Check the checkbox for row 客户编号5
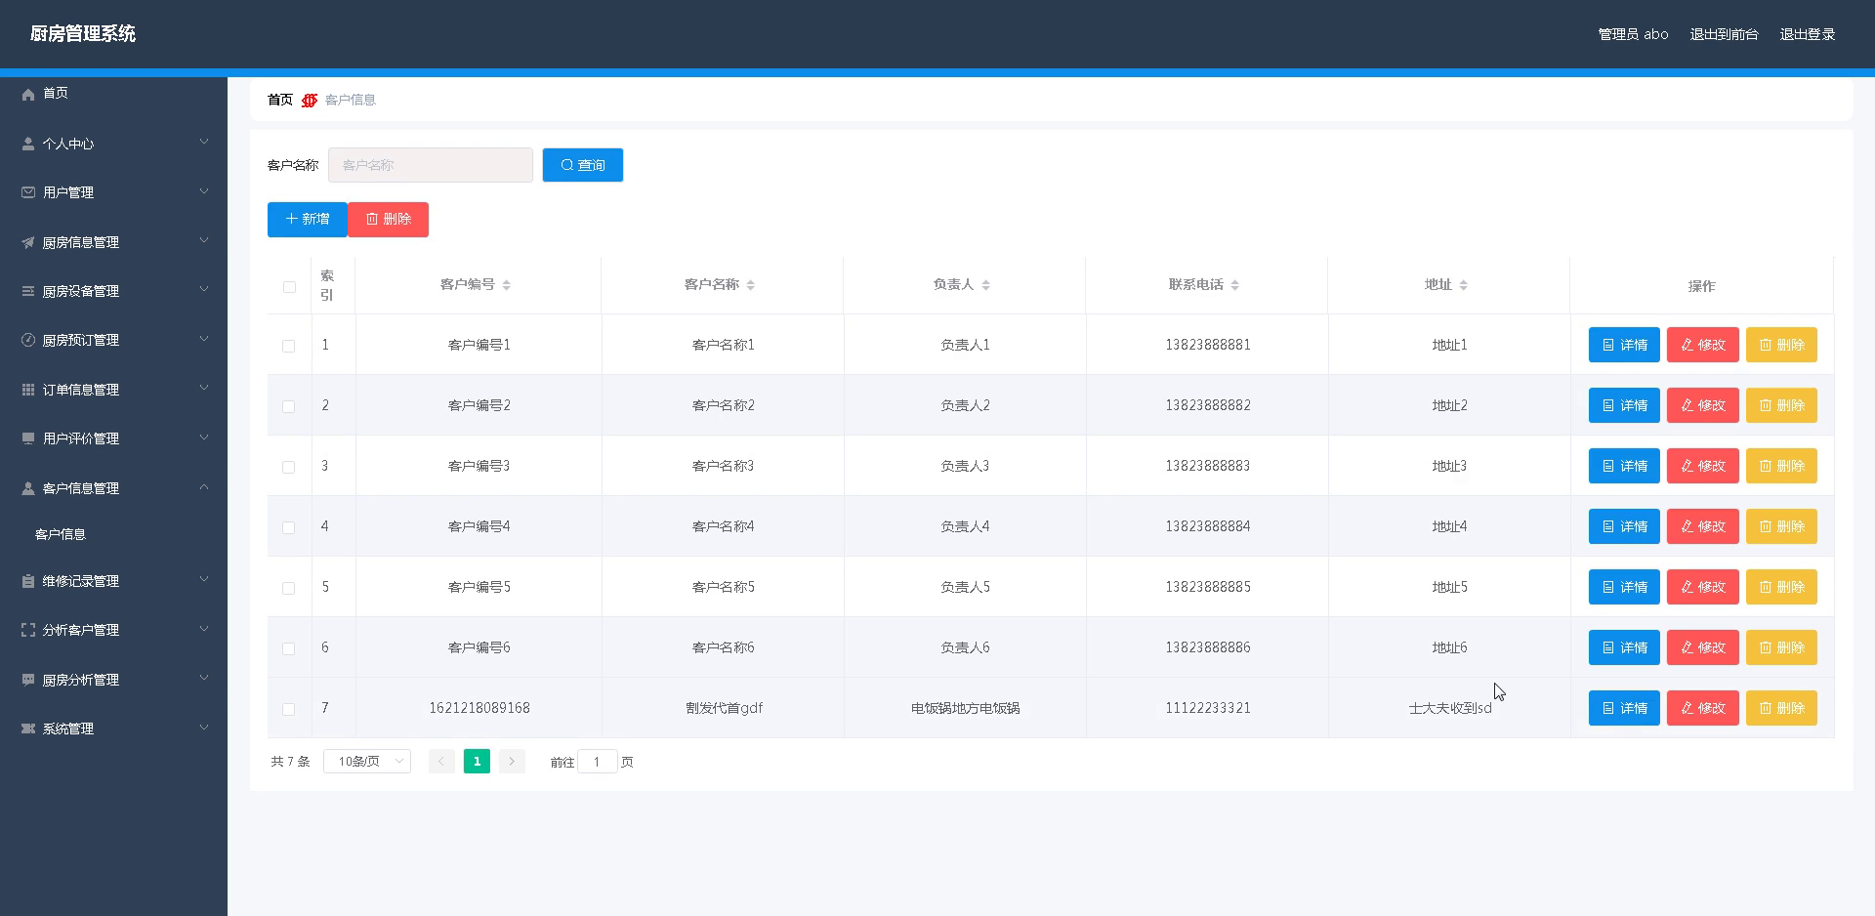This screenshot has height=916, width=1875. coord(288,588)
